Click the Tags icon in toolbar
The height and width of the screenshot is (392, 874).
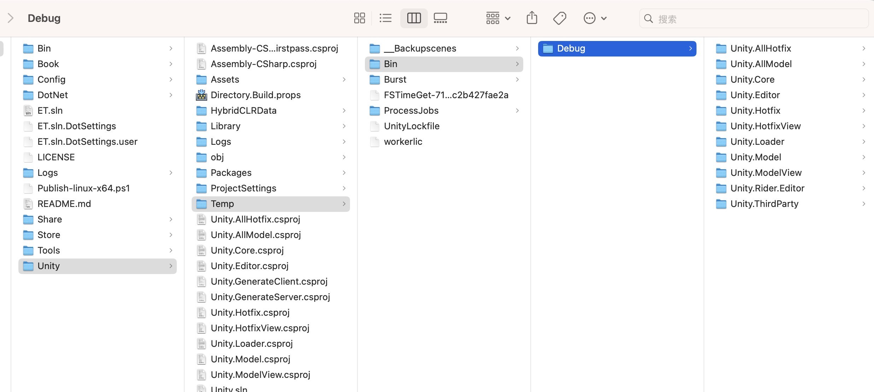coord(560,18)
